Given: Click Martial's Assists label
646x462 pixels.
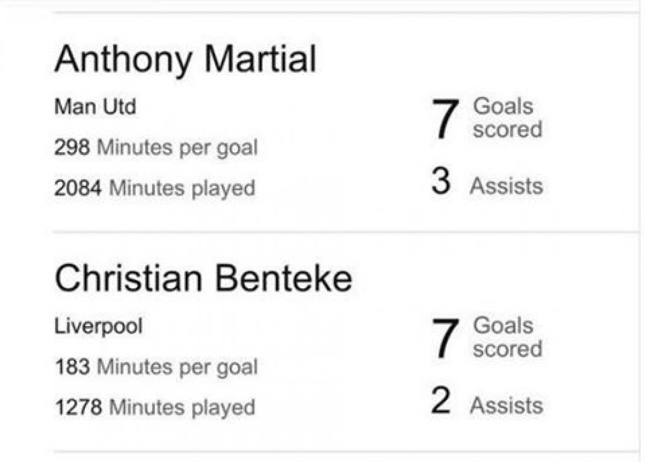Looking at the screenshot, I should (506, 186).
